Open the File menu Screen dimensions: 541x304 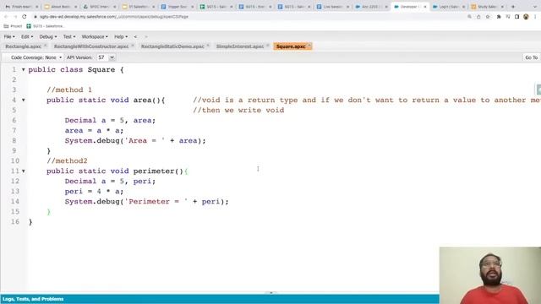[9, 36]
